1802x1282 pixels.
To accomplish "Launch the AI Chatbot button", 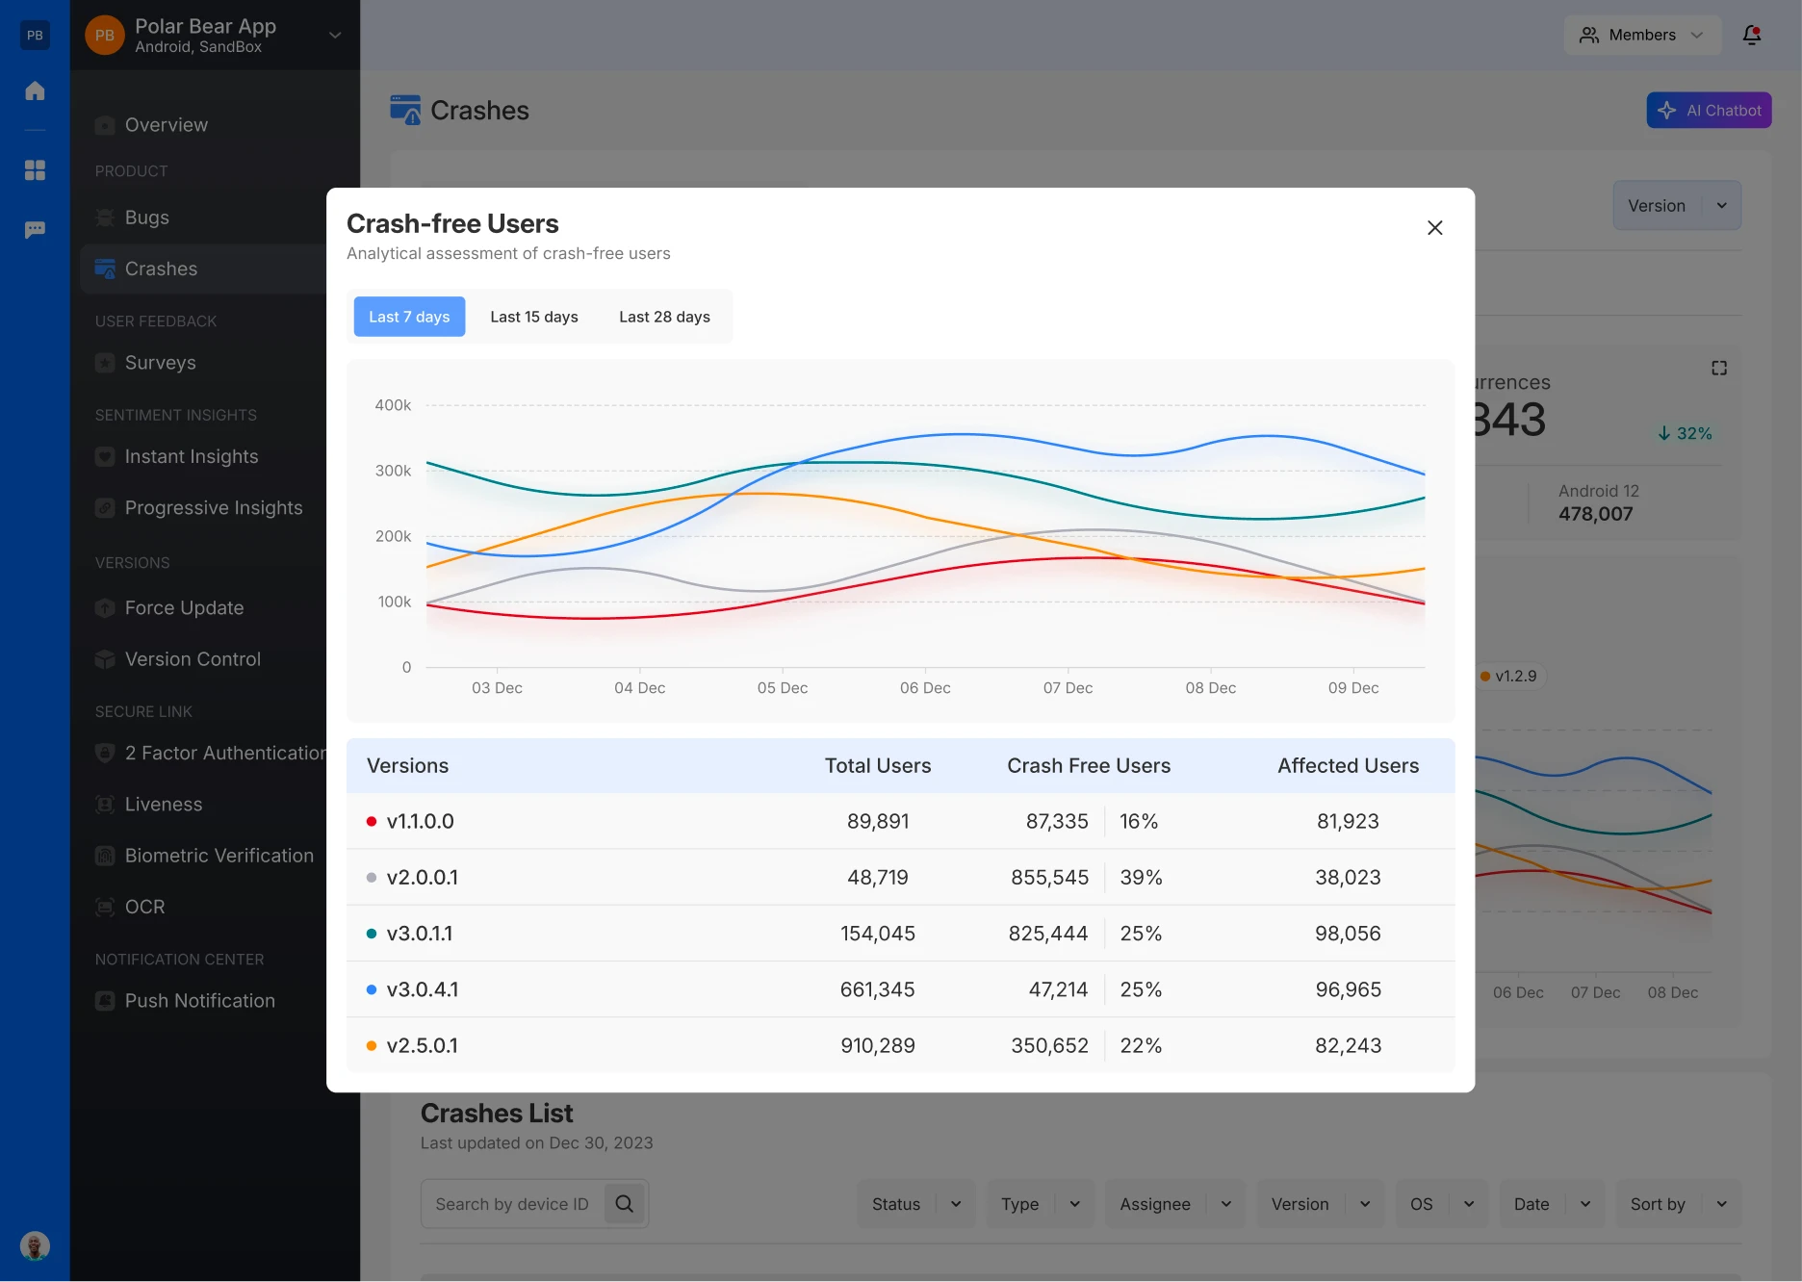I will [x=1709, y=111].
